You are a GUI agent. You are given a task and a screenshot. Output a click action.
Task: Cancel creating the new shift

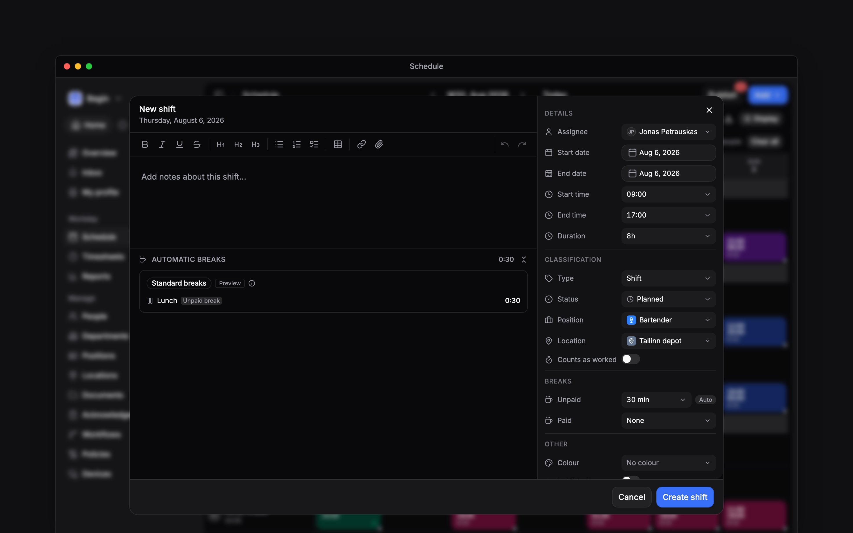(631, 497)
